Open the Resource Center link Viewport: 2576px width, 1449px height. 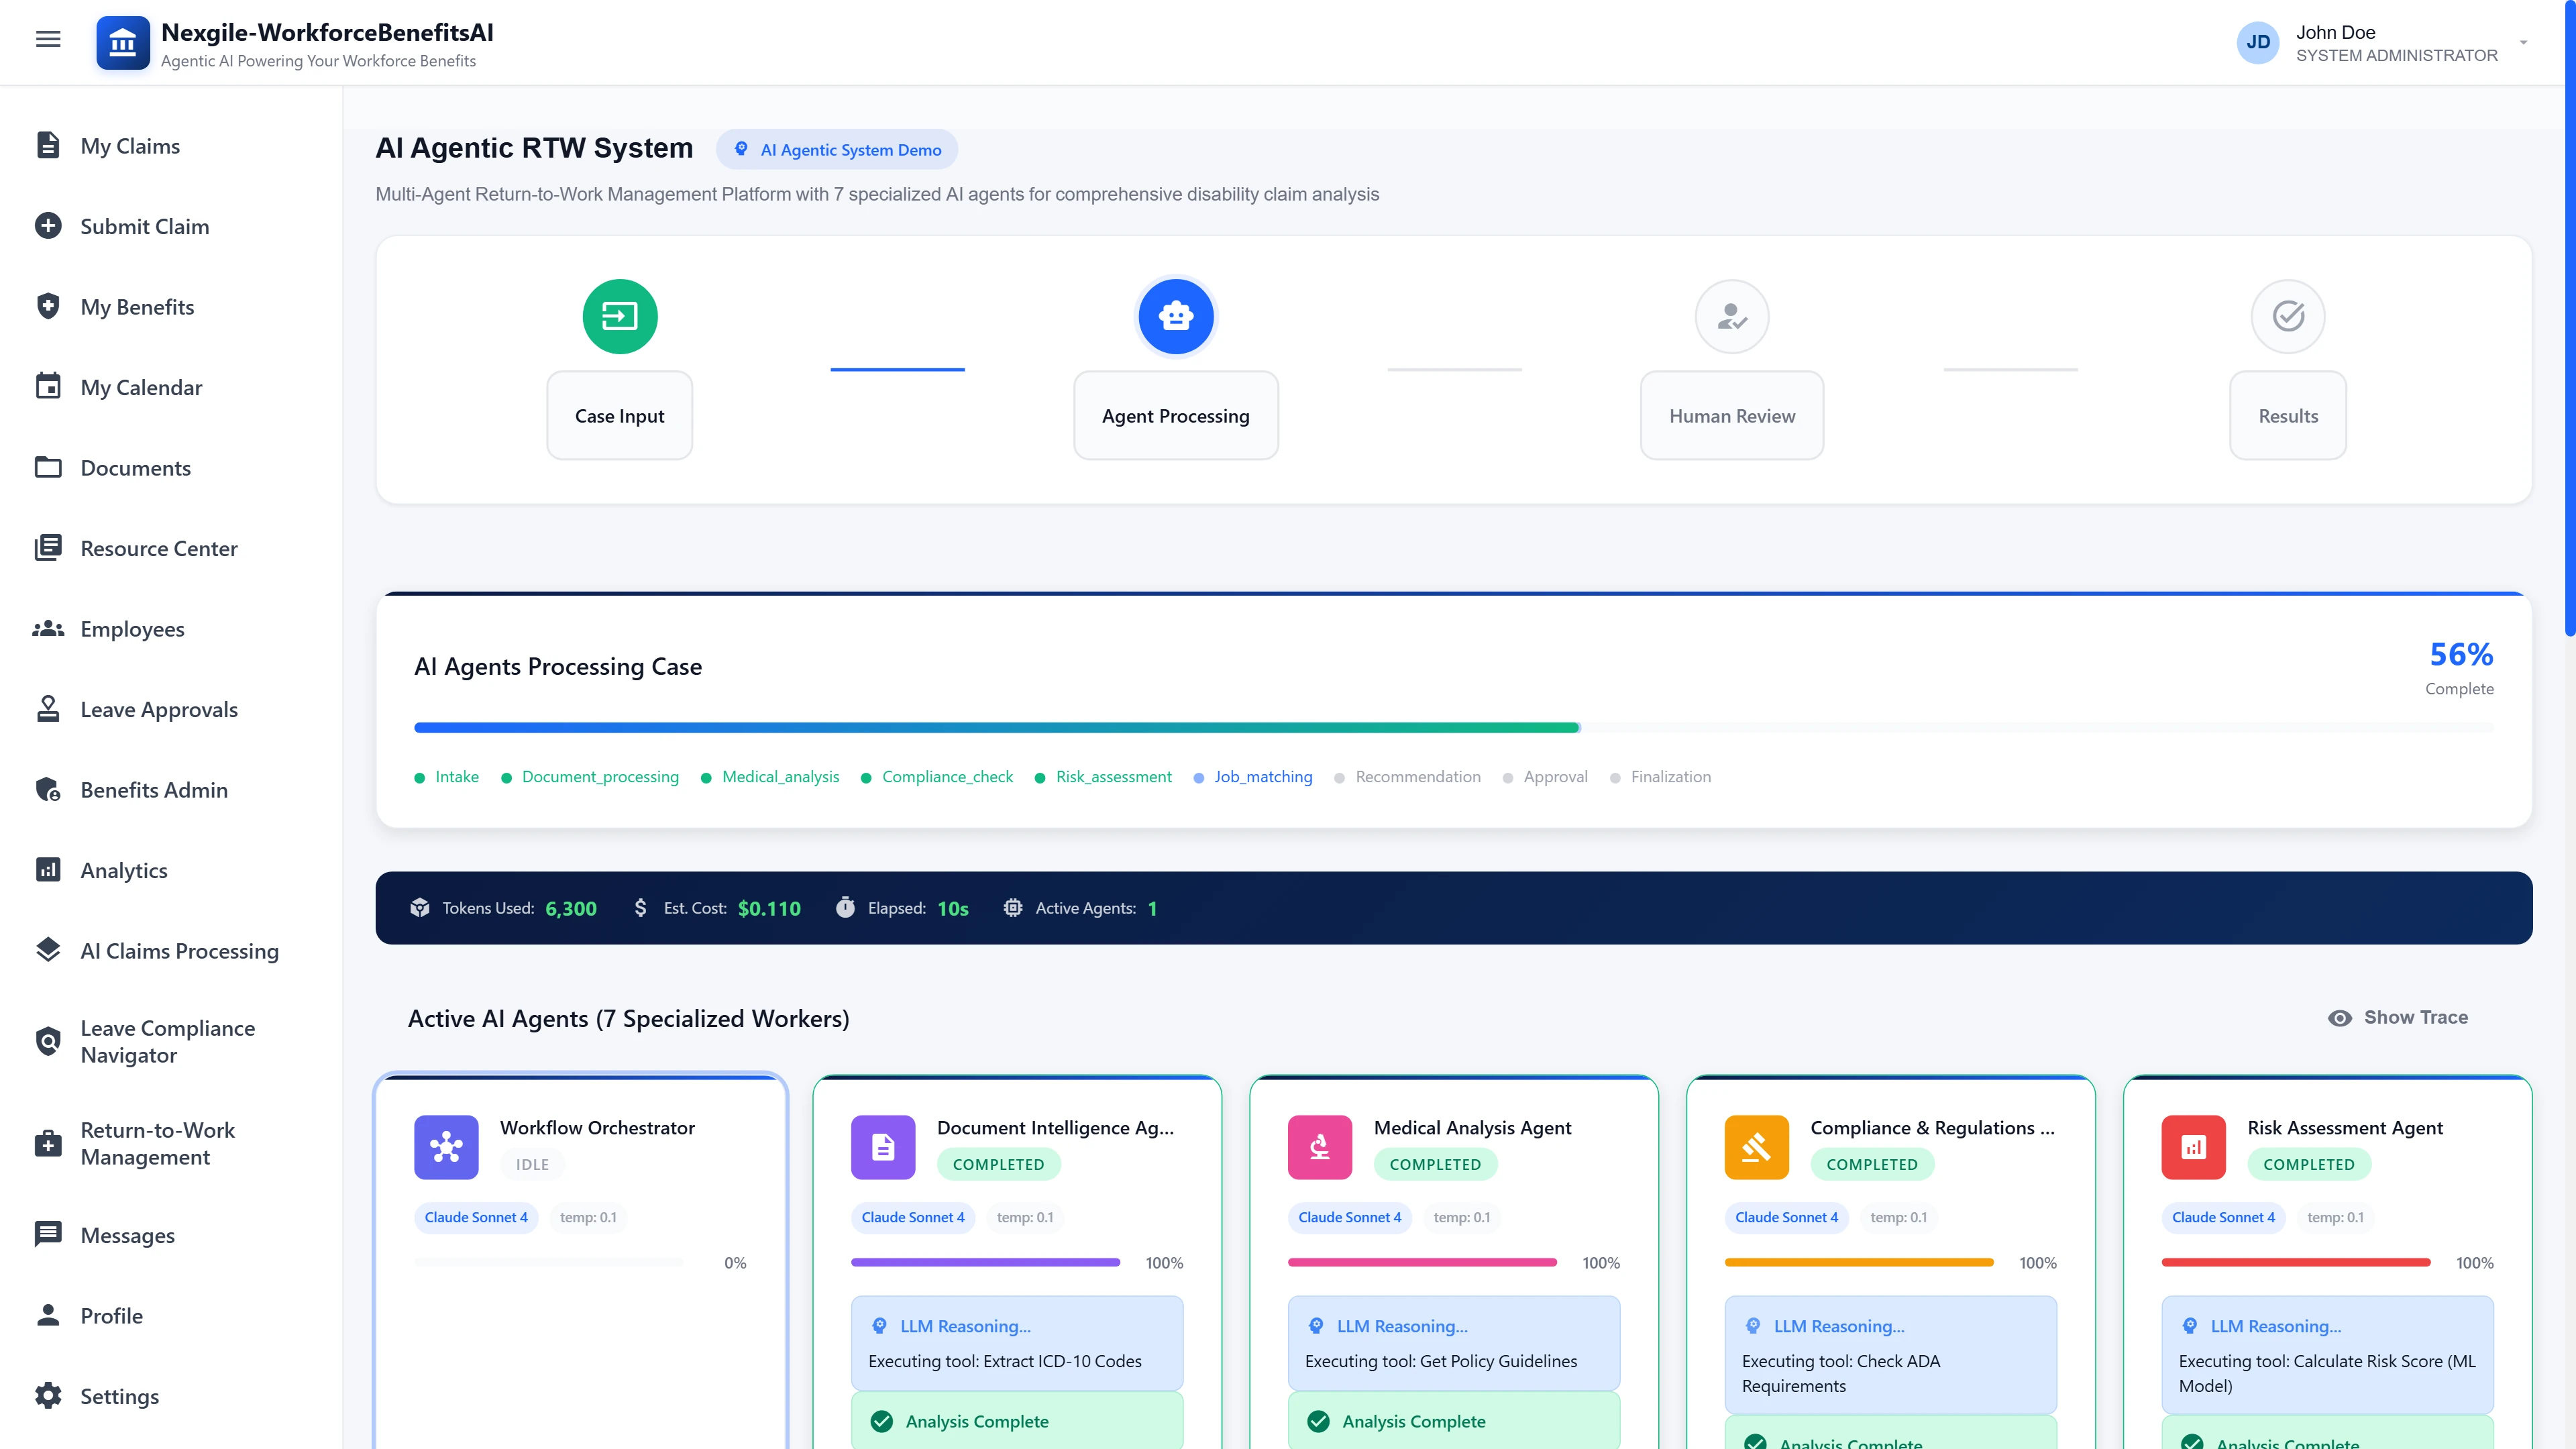pos(48,548)
